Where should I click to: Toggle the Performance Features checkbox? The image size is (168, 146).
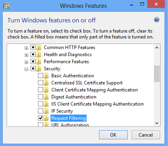(33, 62)
